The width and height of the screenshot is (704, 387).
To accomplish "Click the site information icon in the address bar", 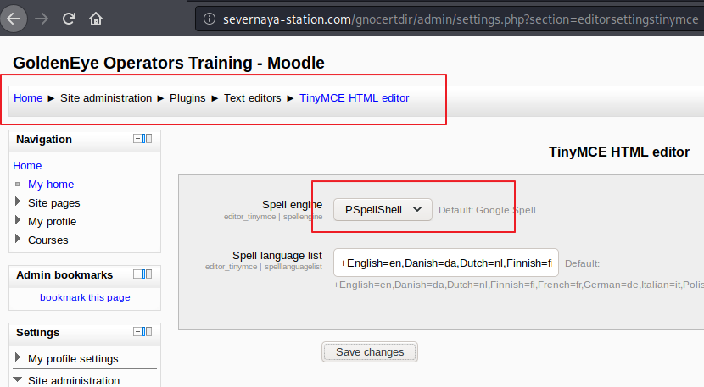I will point(208,17).
